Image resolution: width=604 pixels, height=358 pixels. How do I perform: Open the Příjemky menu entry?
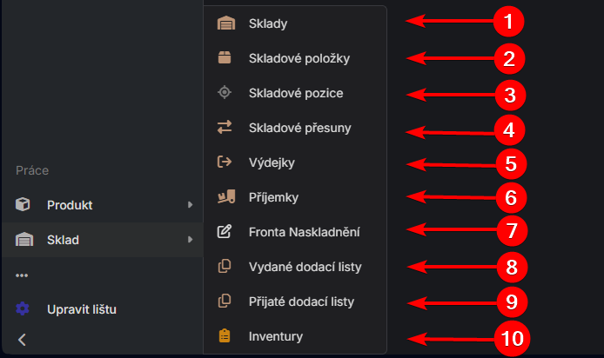(x=273, y=197)
